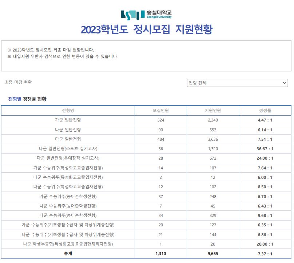The height and width of the screenshot is (263, 294).
Task: Click the 총계 total row label
Action: pyautogui.click(x=68, y=254)
